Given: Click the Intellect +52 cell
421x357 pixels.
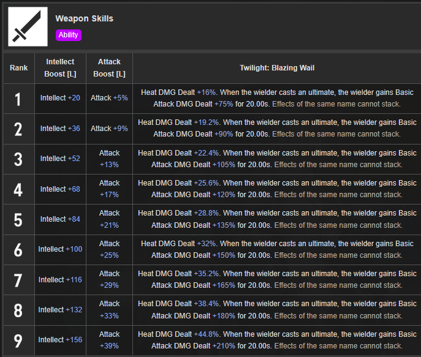Looking at the screenshot, I should [60, 159].
